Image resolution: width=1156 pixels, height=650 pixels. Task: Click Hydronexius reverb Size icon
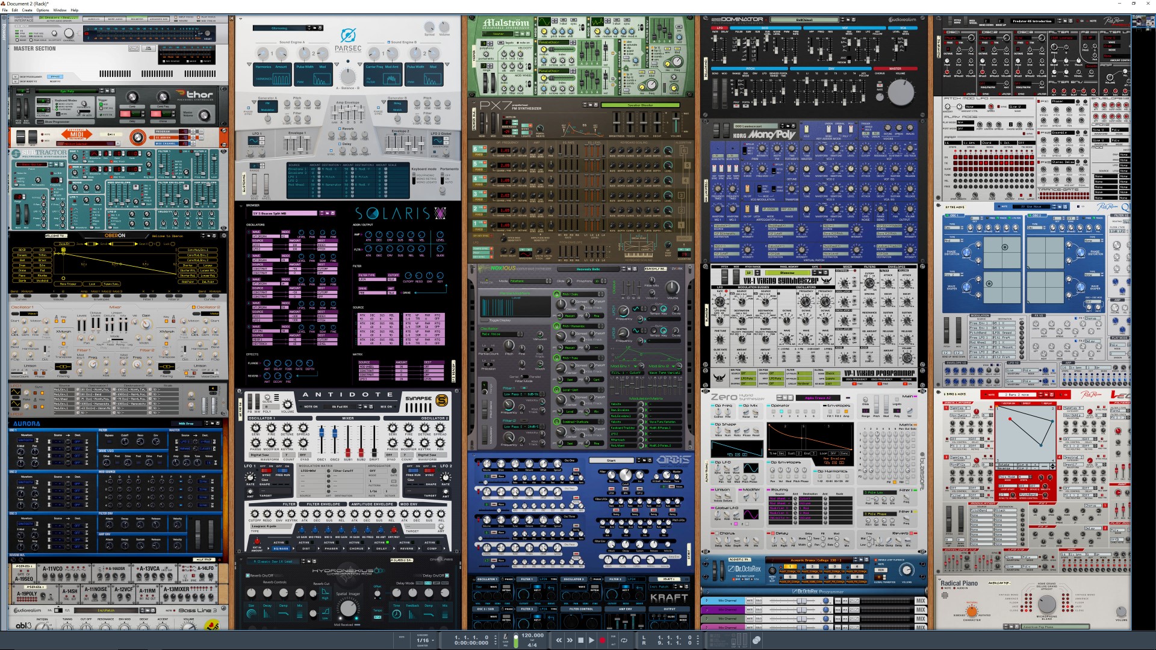pos(252,614)
